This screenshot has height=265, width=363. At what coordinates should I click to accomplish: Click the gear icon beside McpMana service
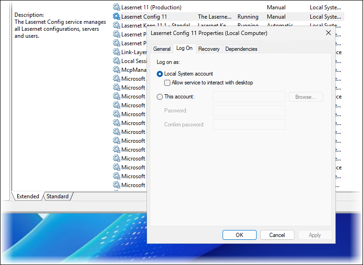117,70
